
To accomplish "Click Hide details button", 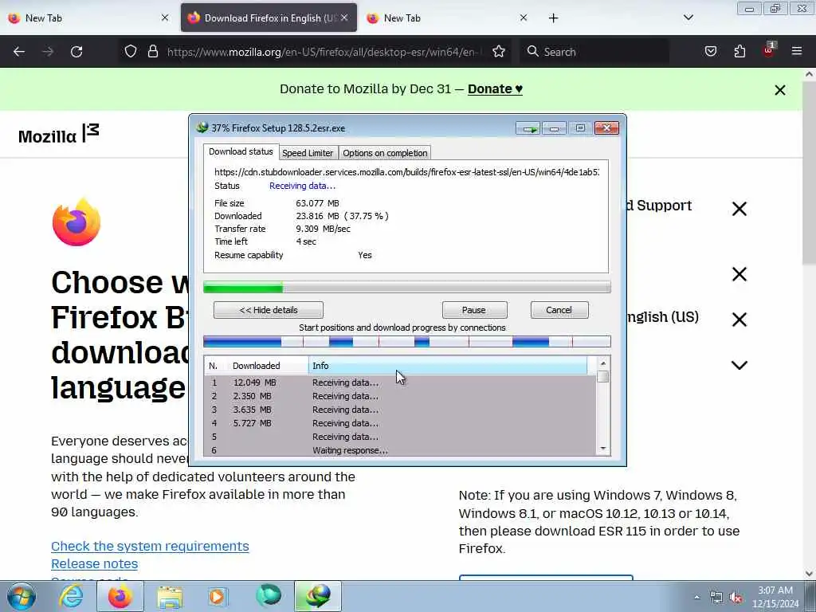I will coord(269,310).
